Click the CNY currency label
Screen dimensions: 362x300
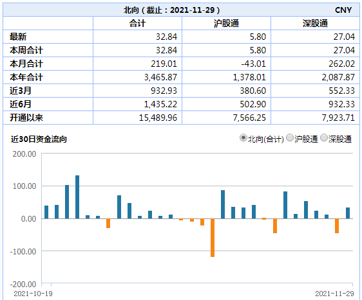[x=343, y=10]
